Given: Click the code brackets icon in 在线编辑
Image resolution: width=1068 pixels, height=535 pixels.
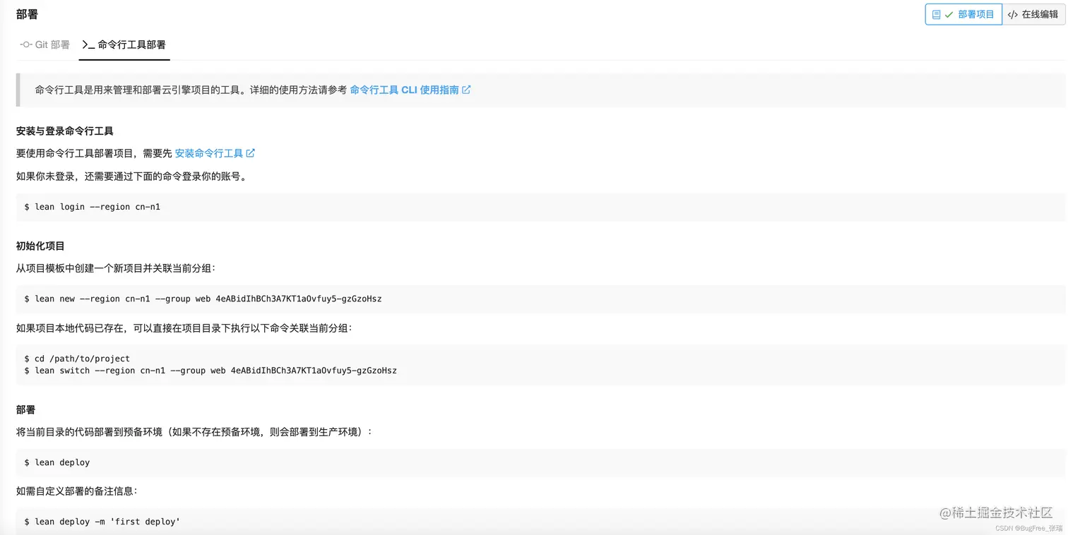Looking at the screenshot, I should 1013,14.
